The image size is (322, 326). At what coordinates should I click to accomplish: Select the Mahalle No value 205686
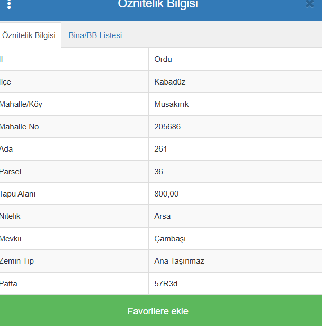pyautogui.click(x=167, y=127)
